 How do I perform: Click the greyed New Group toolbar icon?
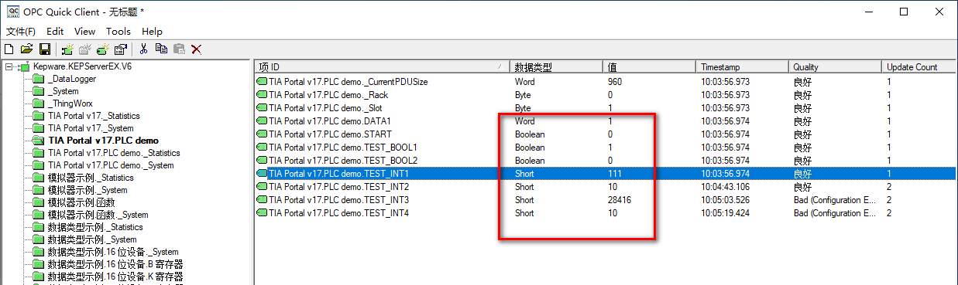[84, 49]
